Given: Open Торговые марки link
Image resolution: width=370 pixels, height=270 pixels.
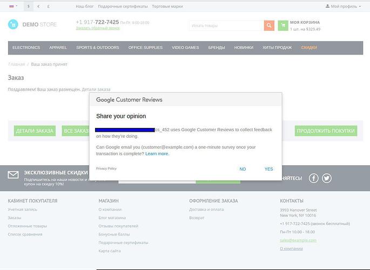Looking at the screenshot, I should [x=167, y=6].
